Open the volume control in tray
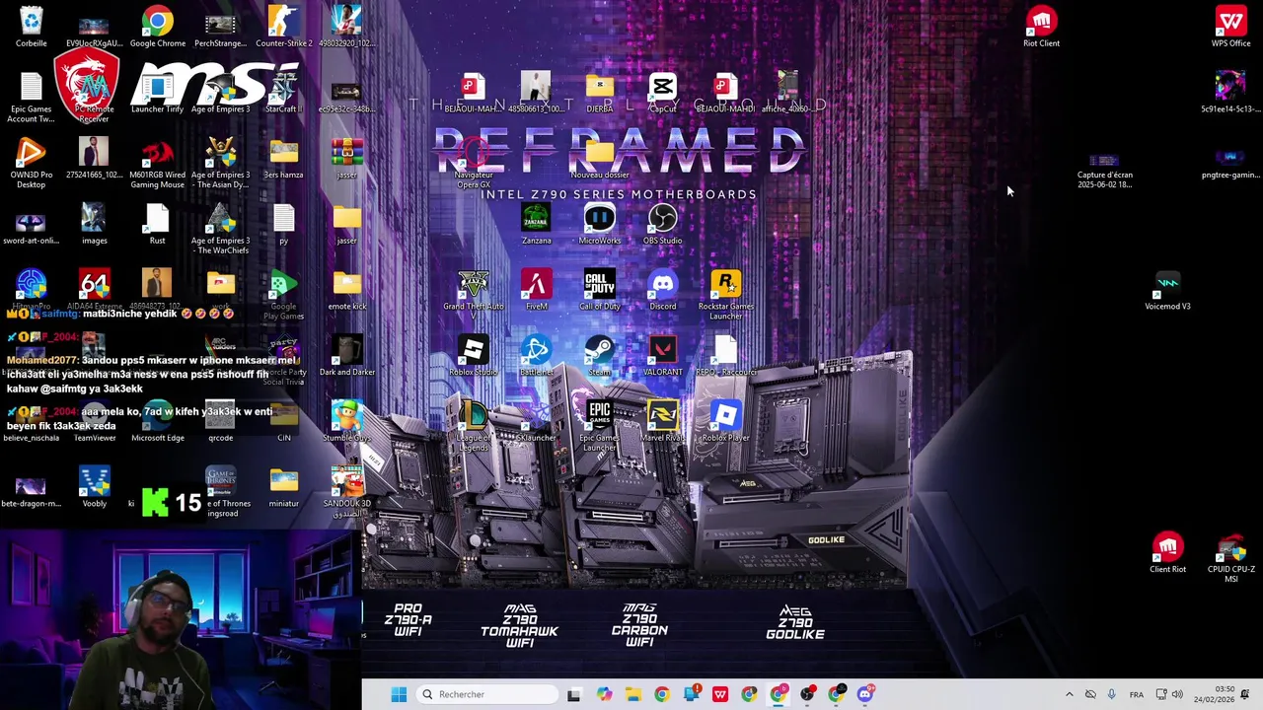1263x710 pixels. (1177, 694)
